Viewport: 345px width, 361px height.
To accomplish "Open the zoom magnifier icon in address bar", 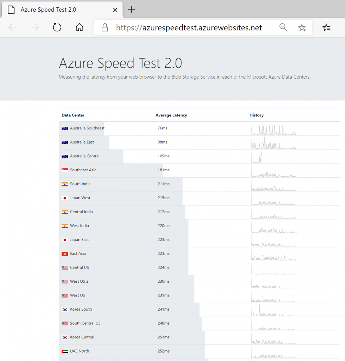I will point(283,27).
